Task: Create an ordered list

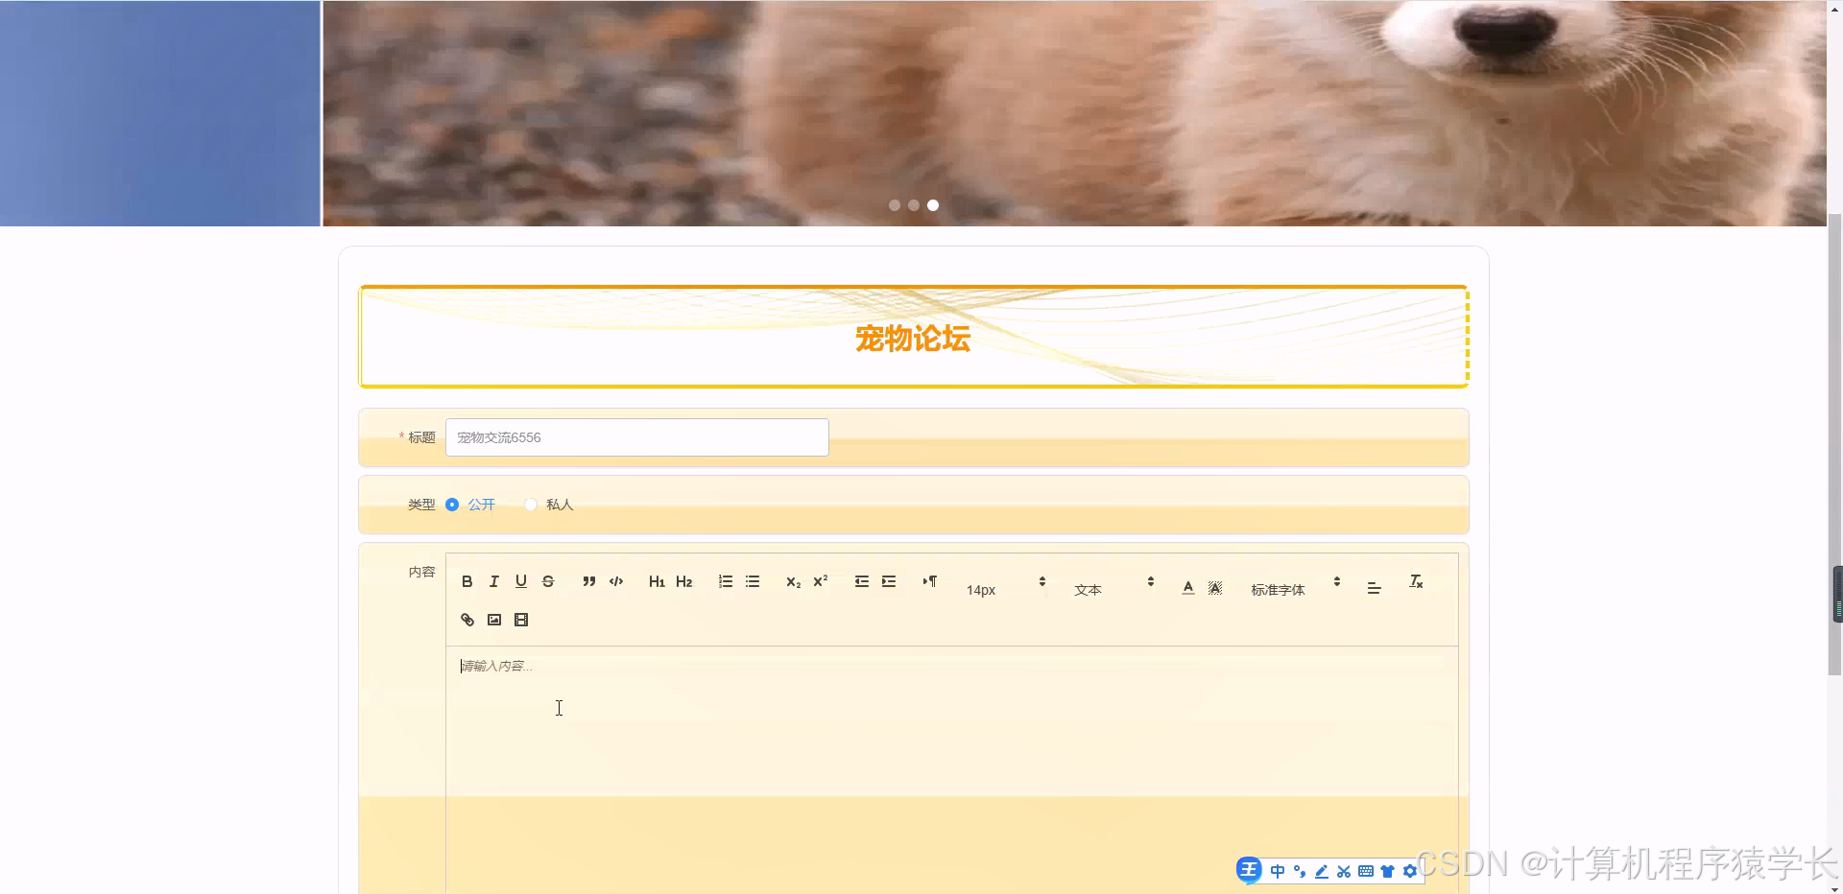Action: tap(725, 581)
